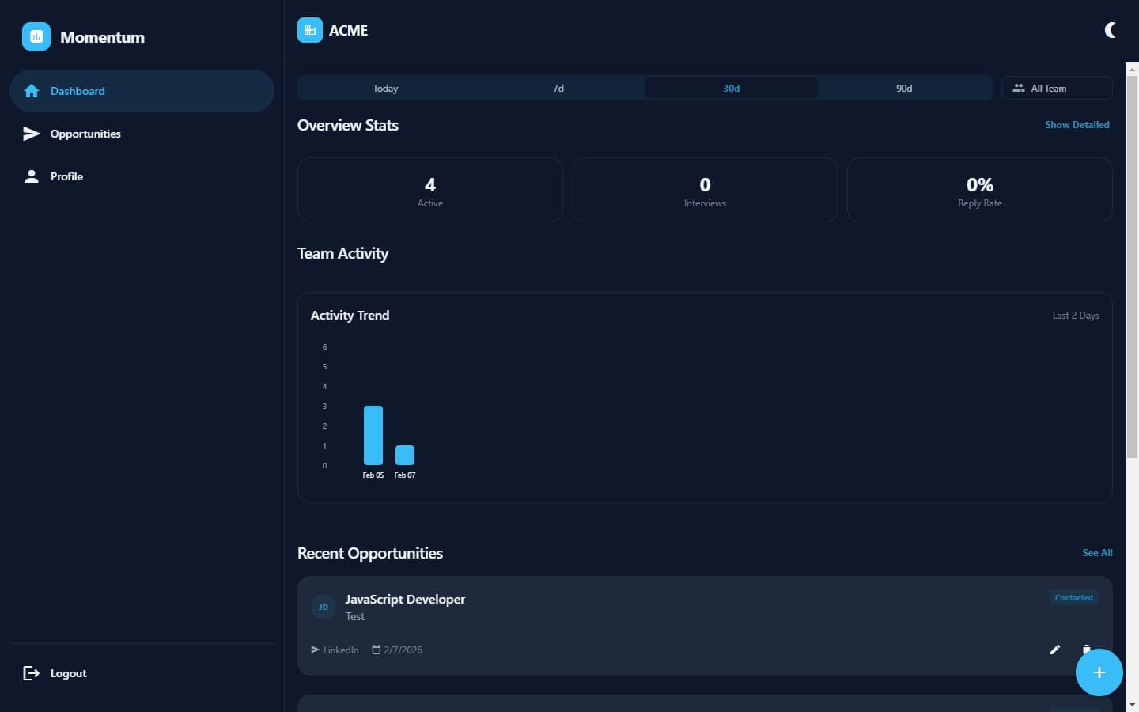Screen dimensions: 1139x712
Task: Click the scrollbar down arrow
Action: click(1132, 704)
